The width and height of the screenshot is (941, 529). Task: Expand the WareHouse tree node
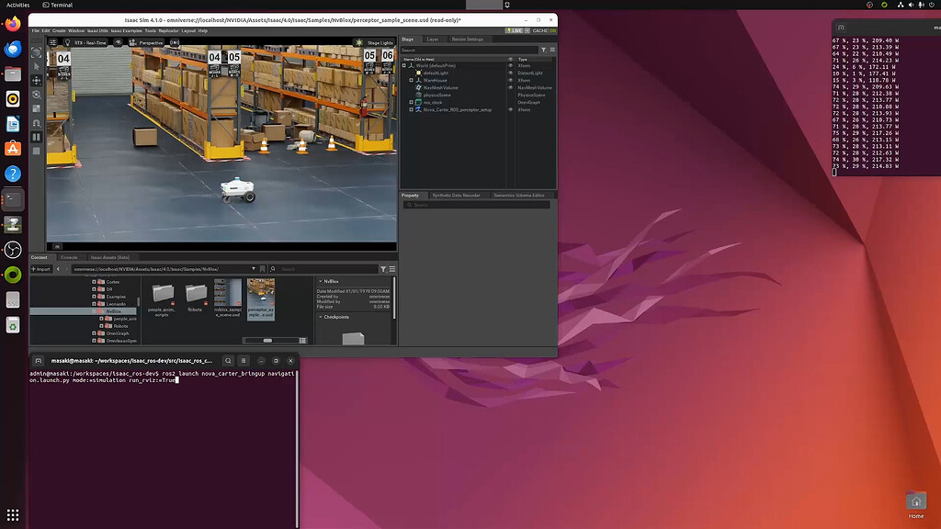click(x=412, y=80)
